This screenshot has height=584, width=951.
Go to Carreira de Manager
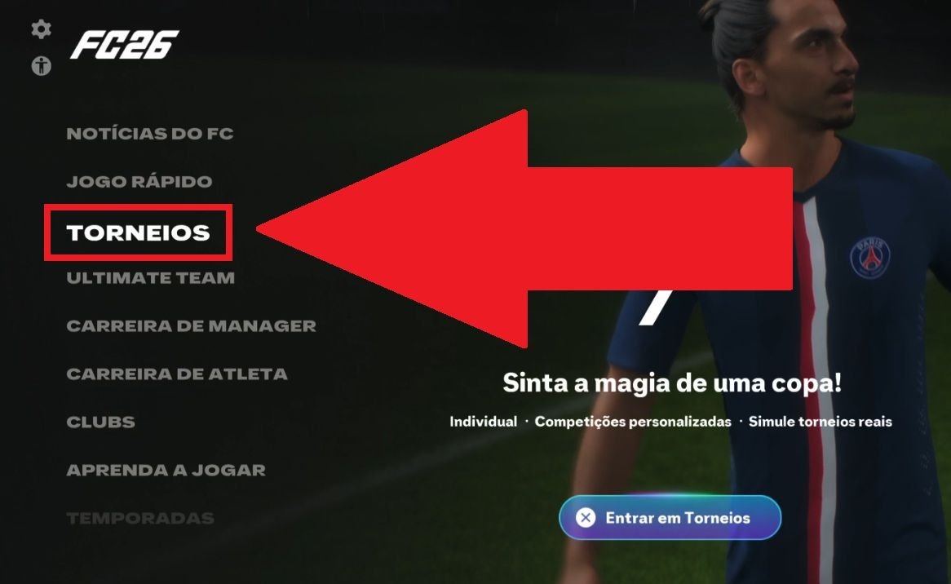tap(191, 325)
